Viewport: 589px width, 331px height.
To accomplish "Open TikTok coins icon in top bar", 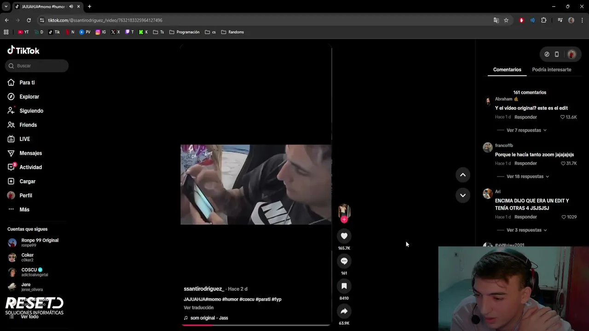I will (547, 54).
